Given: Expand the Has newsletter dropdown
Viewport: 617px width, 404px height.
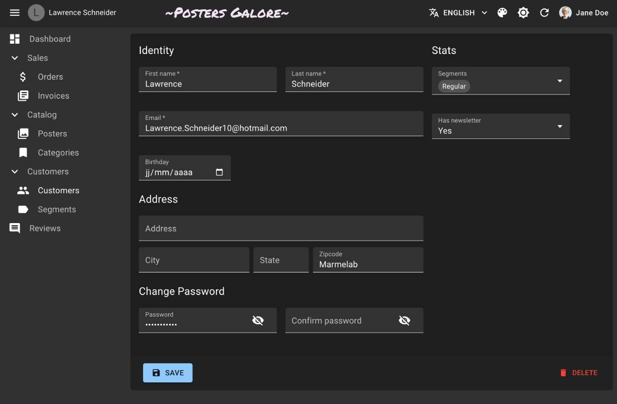Looking at the screenshot, I should pyautogui.click(x=559, y=126).
